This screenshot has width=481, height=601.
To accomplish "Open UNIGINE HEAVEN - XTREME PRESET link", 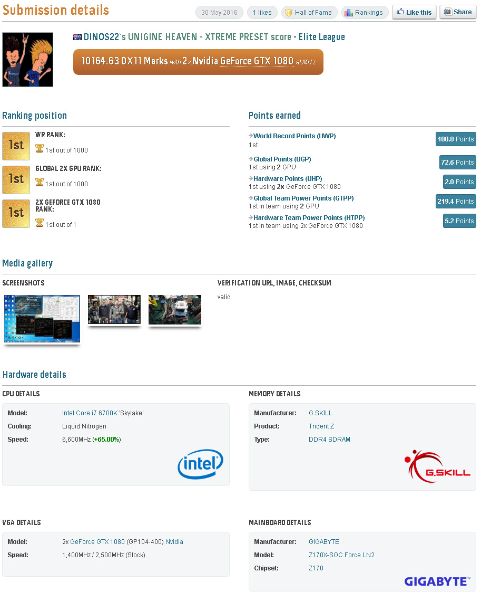I will click(x=198, y=37).
